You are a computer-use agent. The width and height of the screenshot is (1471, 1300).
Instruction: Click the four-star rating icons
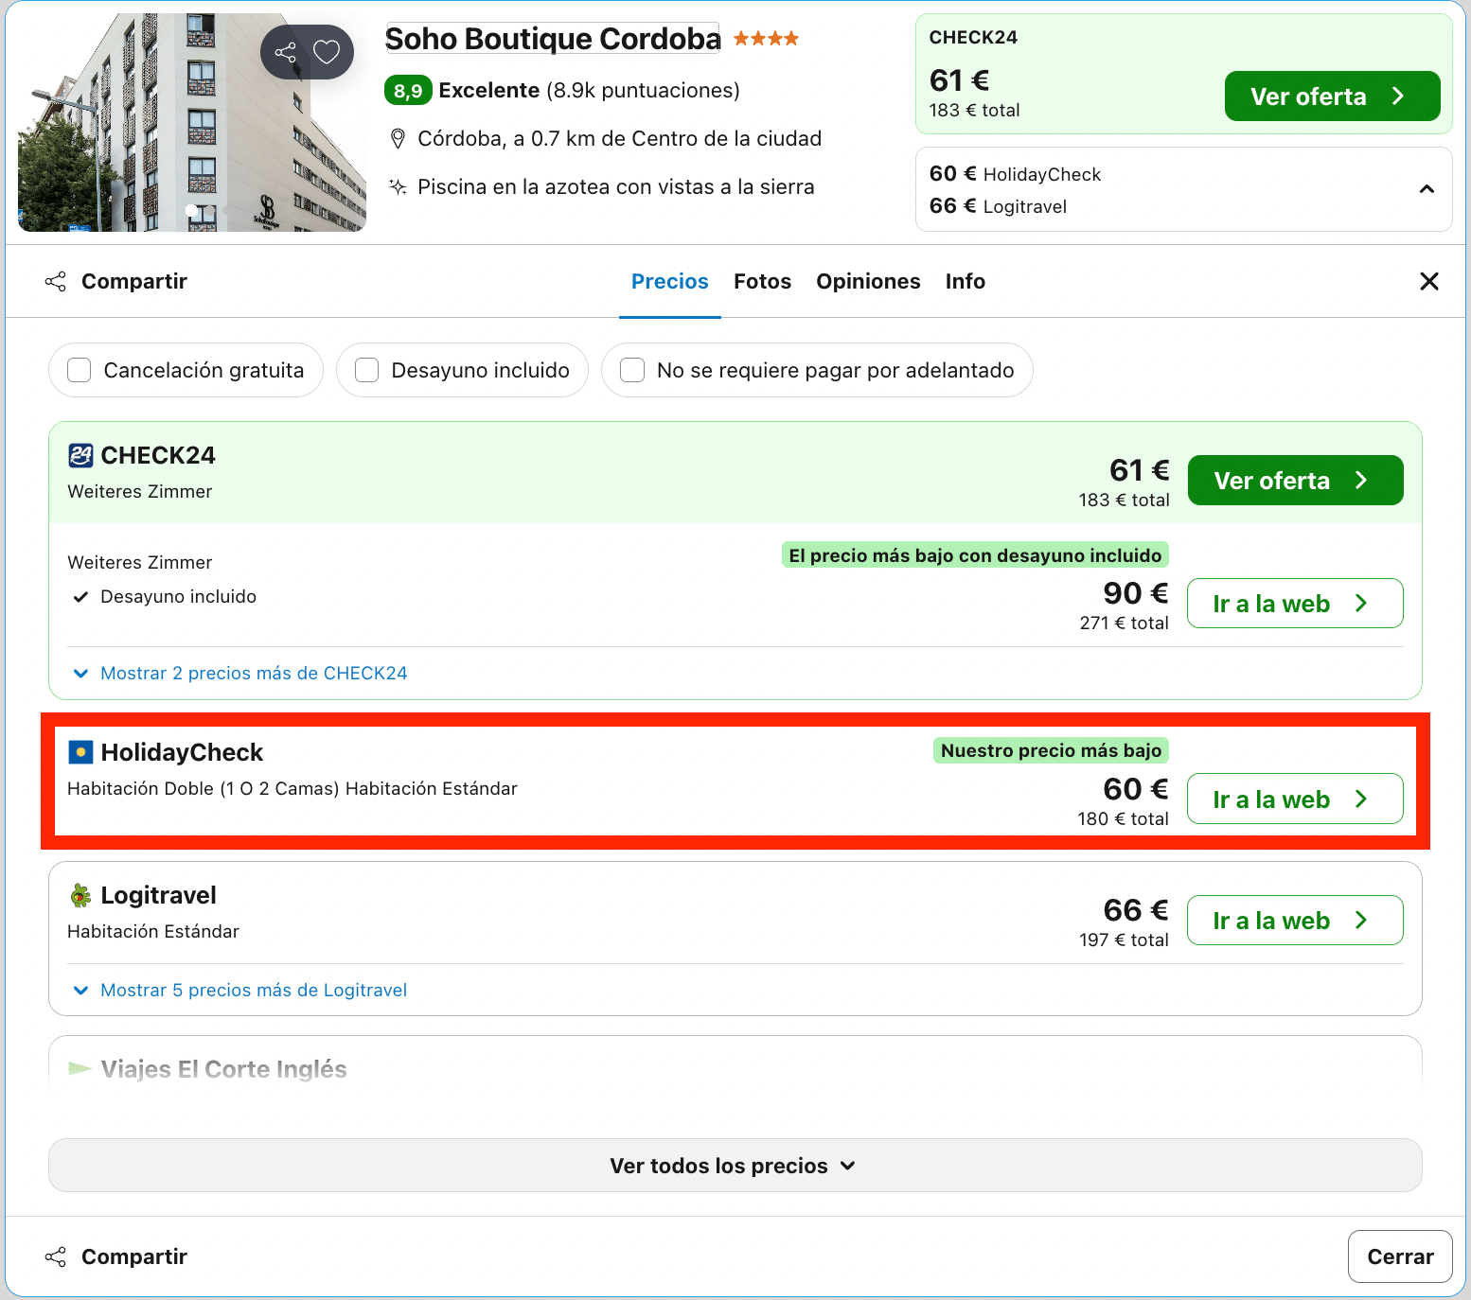(x=766, y=39)
